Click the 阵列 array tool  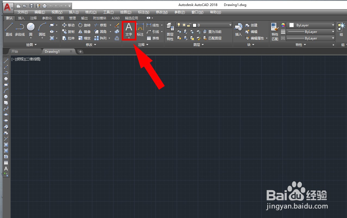(x=101, y=38)
